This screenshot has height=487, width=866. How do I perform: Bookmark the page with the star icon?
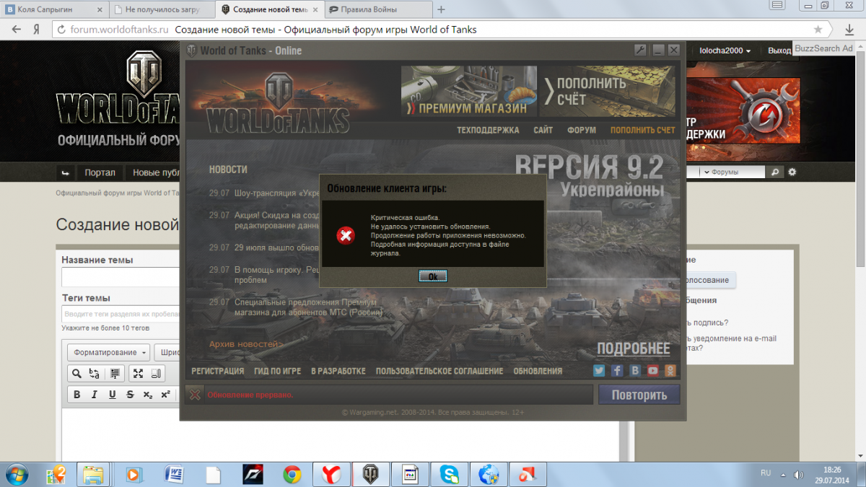(818, 30)
